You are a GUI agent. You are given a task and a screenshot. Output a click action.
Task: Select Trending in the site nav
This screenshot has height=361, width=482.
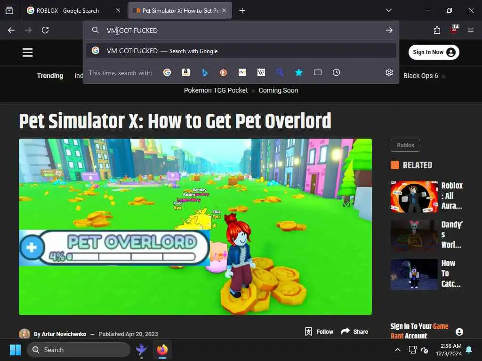(50, 76)
